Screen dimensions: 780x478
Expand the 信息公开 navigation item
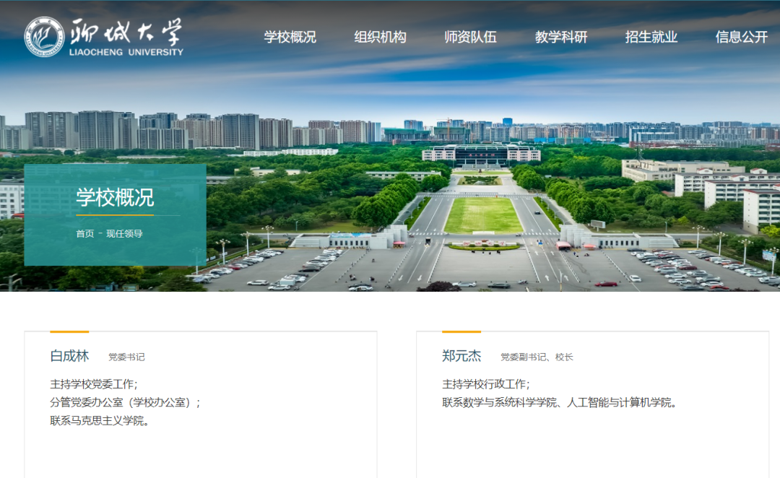[741, 38]
